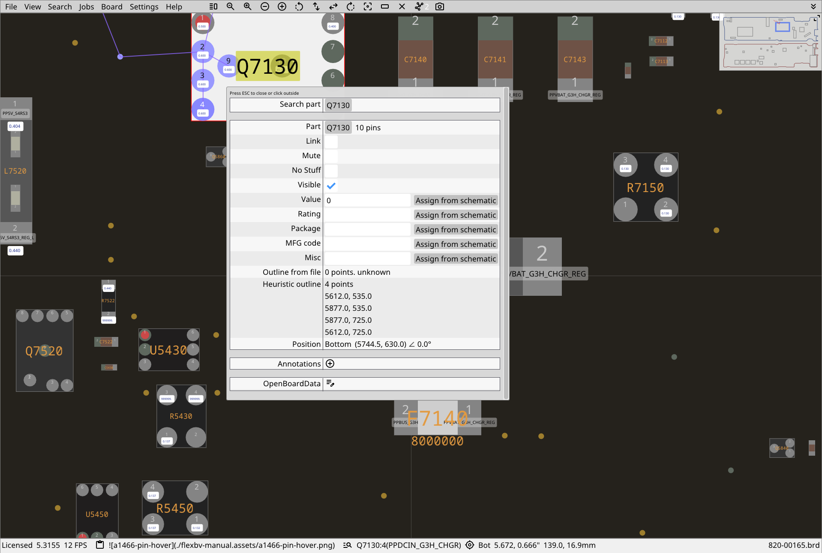Flip board vertically using arrows icon
Image resolution: width=822 pixels, height=553 pixels.
[x=316, y=6]
